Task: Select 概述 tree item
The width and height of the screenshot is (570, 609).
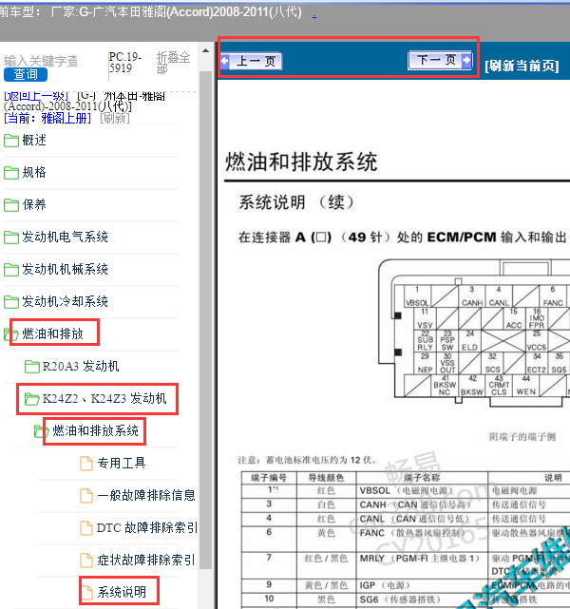Action: pyautogui.click(x=34, y=141)
